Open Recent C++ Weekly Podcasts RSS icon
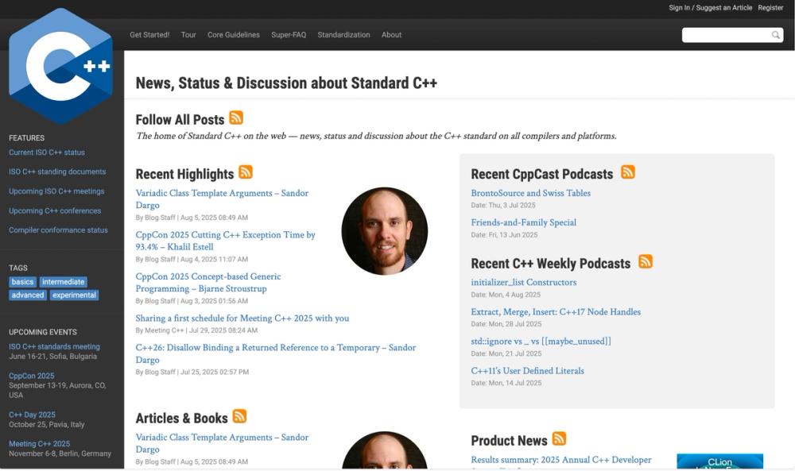Image resolution: width=795 pixels, height=471 pixels. pyautogui.click(x=646, y=262)
